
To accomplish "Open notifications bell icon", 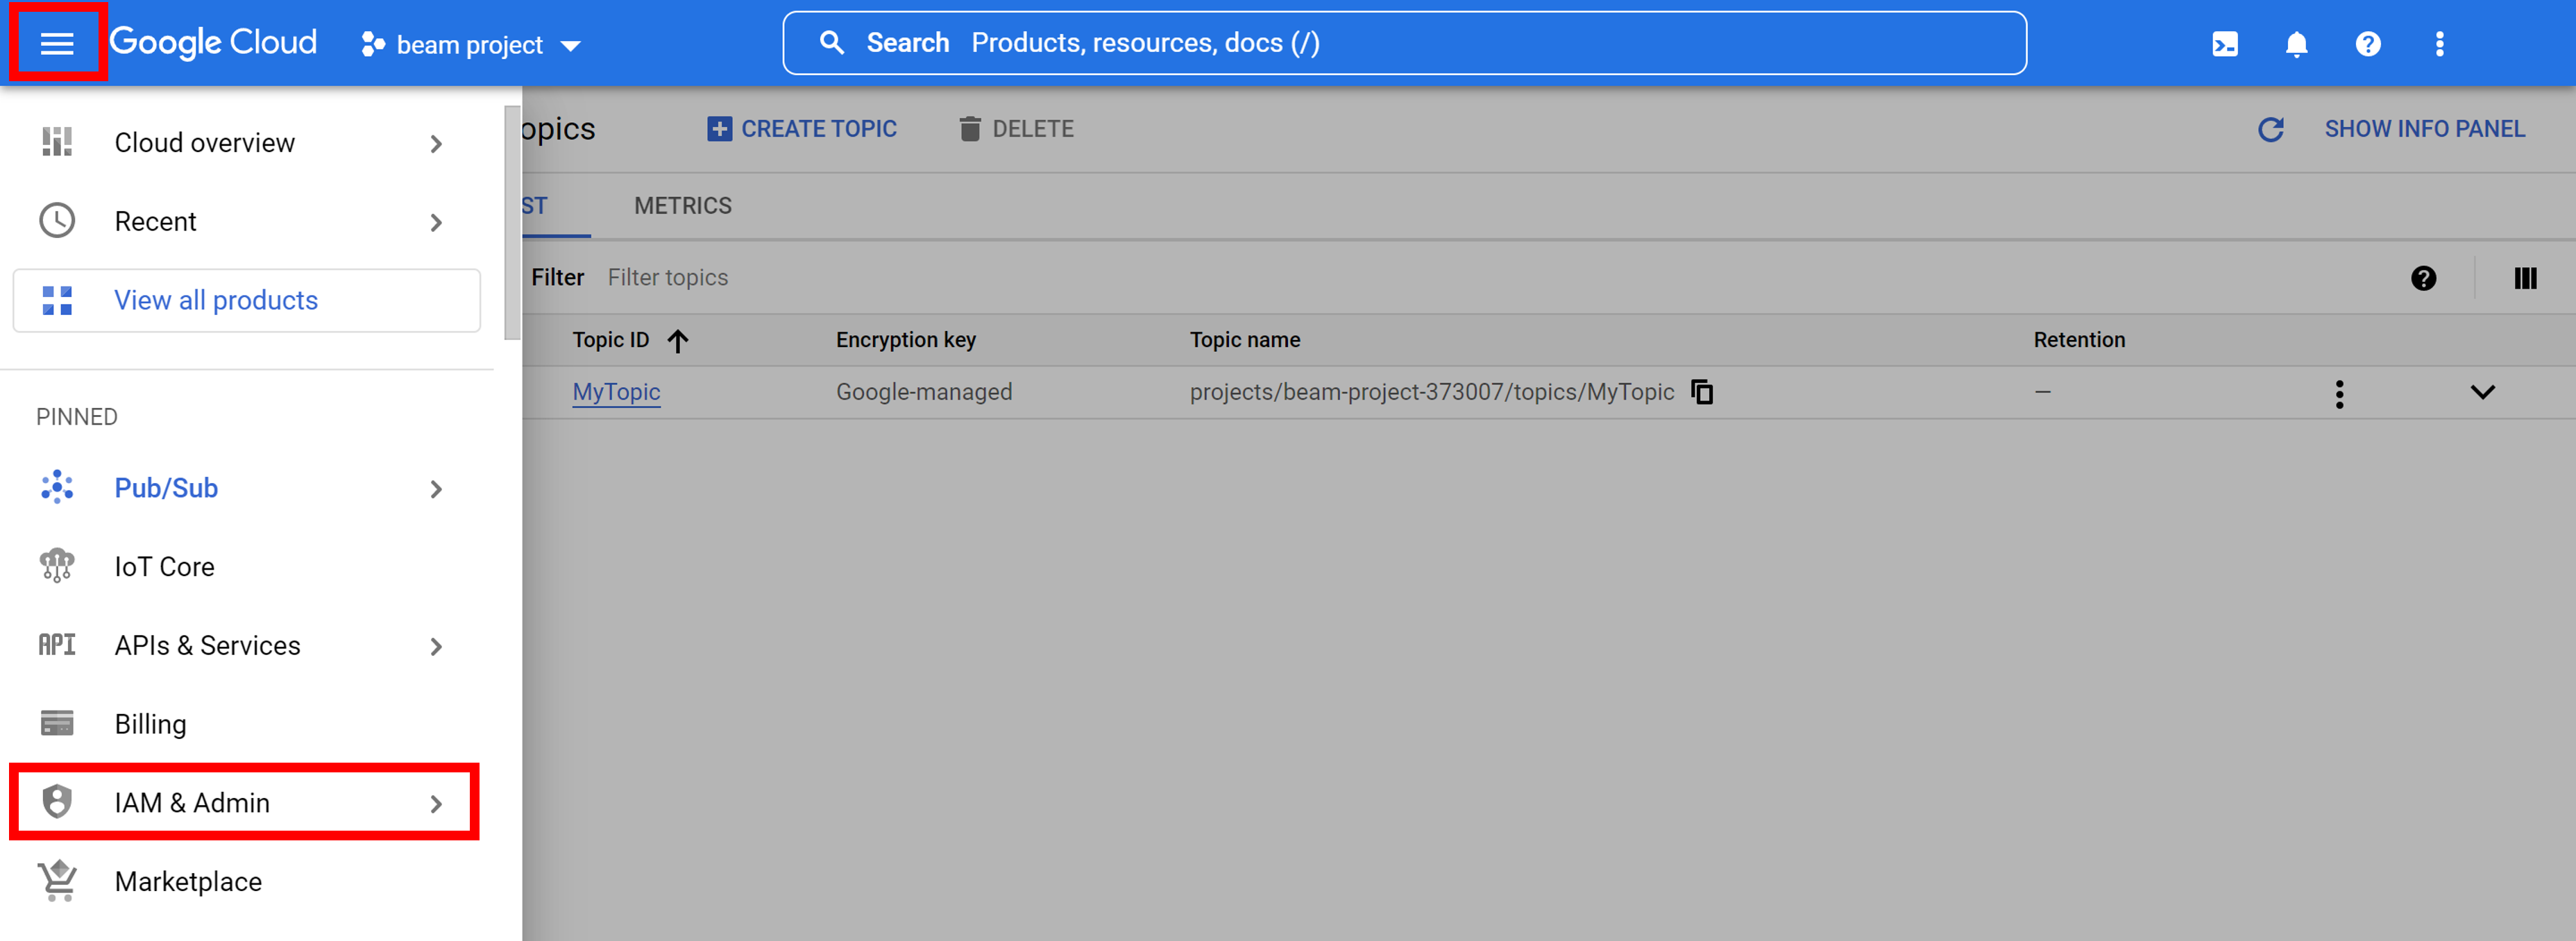I will 2296,44.
